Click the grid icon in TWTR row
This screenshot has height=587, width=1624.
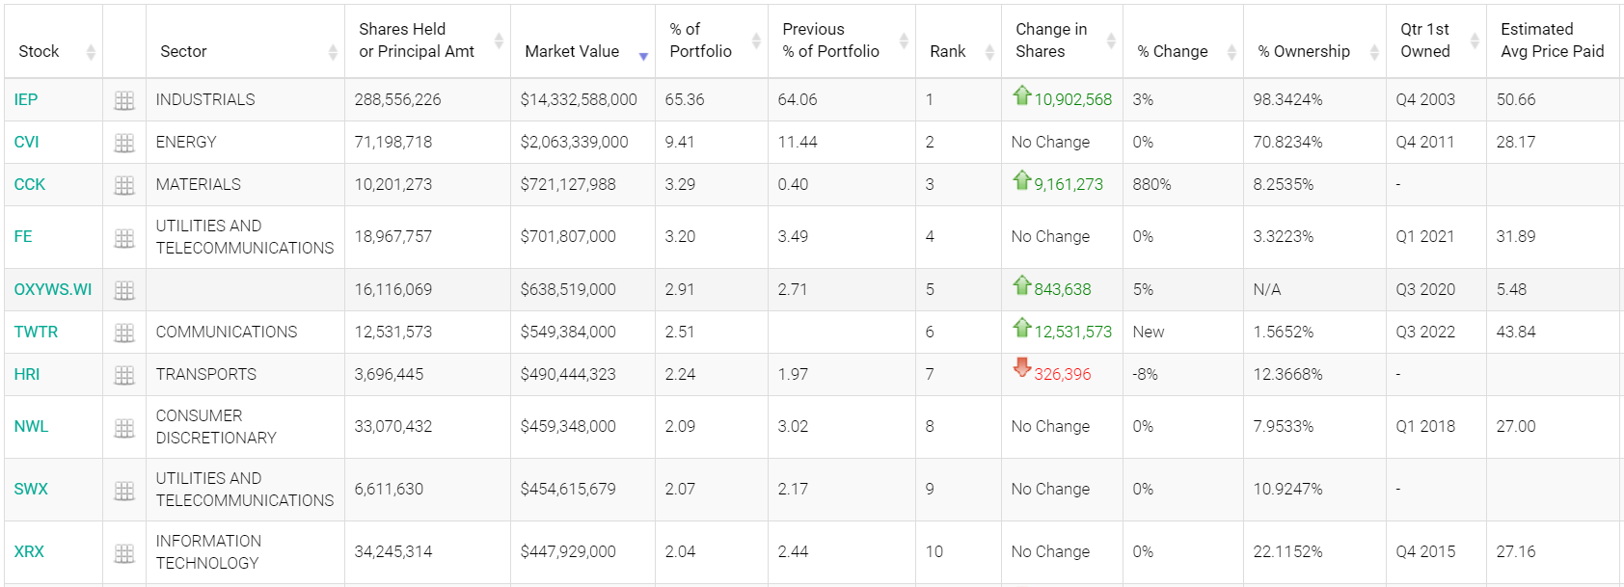[124, 333]
